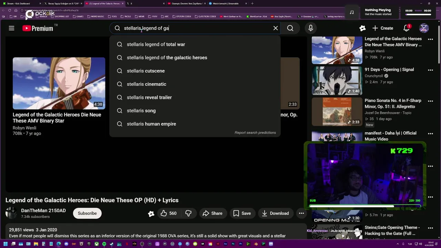
Task: Choose suggestion 'stellaris legend of total war'
Action: 195,44
